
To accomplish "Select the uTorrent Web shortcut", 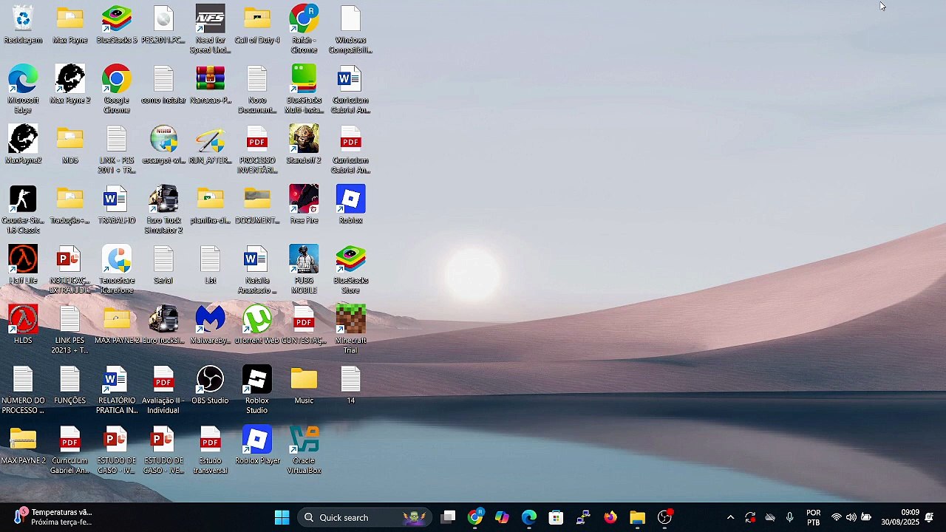I will 257,325.
